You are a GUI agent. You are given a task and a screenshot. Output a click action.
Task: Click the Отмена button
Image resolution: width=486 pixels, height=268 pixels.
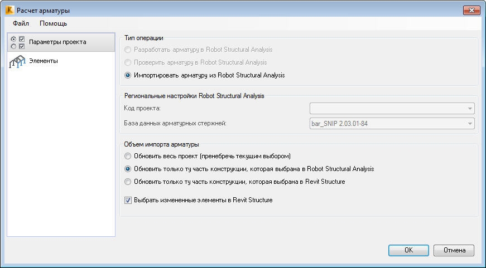pos(454,250)
